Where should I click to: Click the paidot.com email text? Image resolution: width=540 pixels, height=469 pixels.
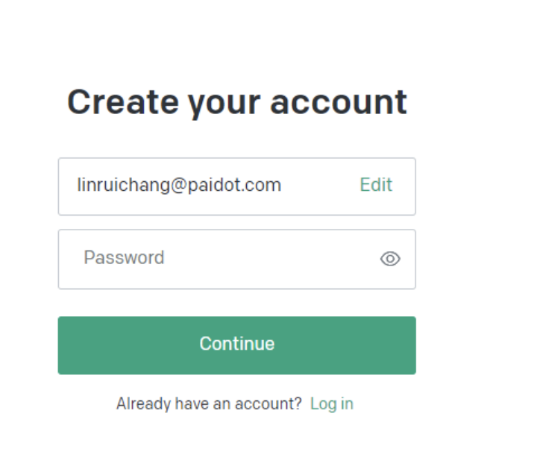point(234,185)
